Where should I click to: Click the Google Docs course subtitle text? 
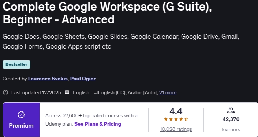pyautogui.click(x=121, y=42)
